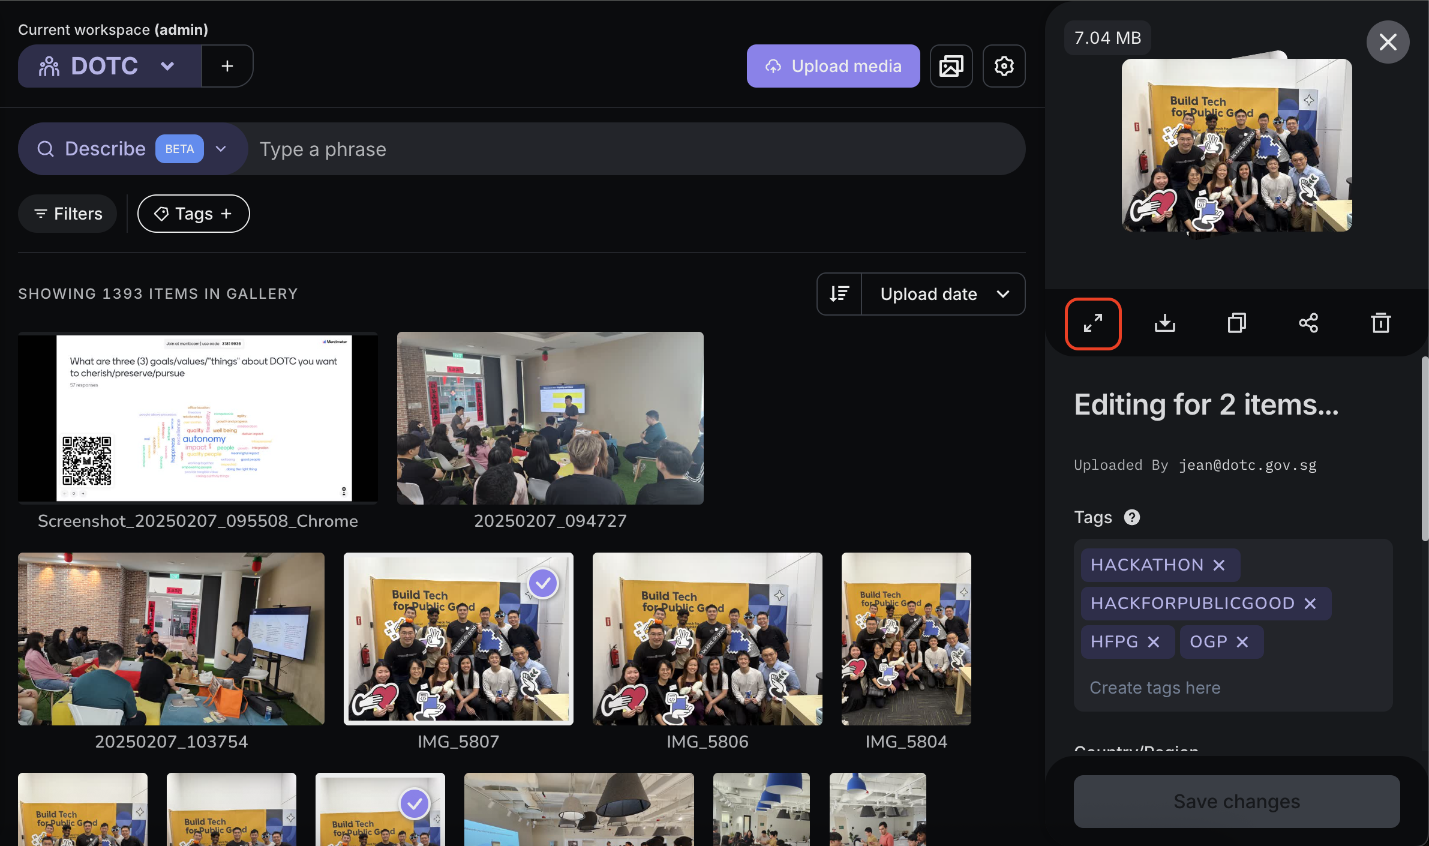Click the duplicate copy icon

tap(1236, 323)
